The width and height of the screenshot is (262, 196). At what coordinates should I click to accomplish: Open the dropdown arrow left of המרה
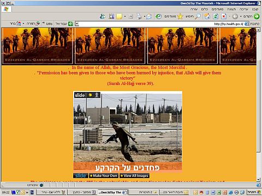click(23, 23)
